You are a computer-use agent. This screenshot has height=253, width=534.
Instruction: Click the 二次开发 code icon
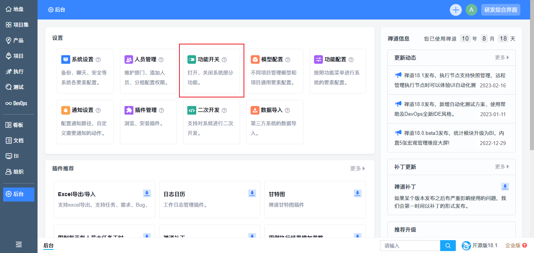(x=192, y=110)
